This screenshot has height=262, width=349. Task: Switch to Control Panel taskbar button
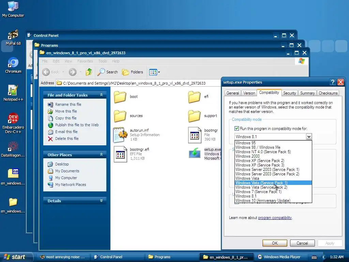click(118, 257)
